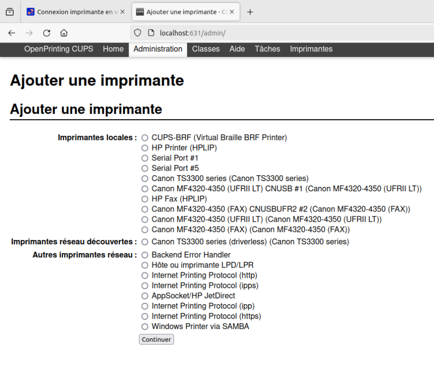Choose Canon TS3300 series local printer
Image resolution: width=434 pixels, height=368 pixels.
point(145,179)
